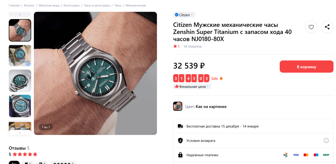Expand the Citizen brand chip
This screenshot has height=164, width=336.
click(184, 15)
